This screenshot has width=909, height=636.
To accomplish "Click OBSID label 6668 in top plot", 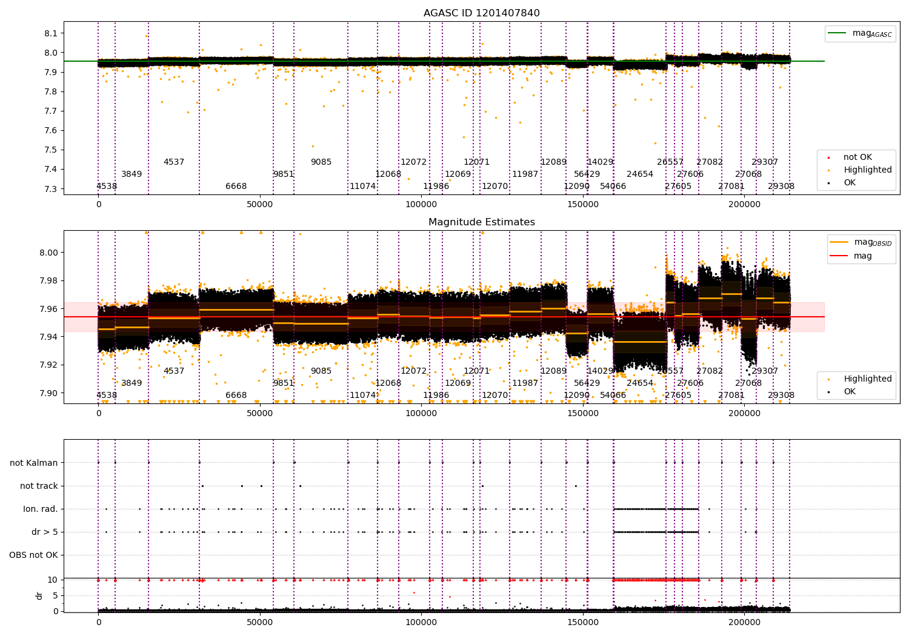I will pos(236,187).
